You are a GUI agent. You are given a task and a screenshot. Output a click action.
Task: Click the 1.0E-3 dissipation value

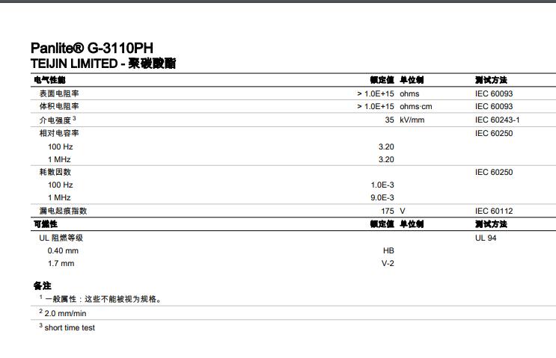coord(382,185)
